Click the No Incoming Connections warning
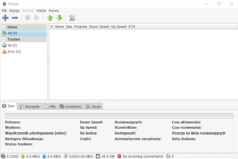This screenshot has width=238, height=159. [x=140, y=156]
